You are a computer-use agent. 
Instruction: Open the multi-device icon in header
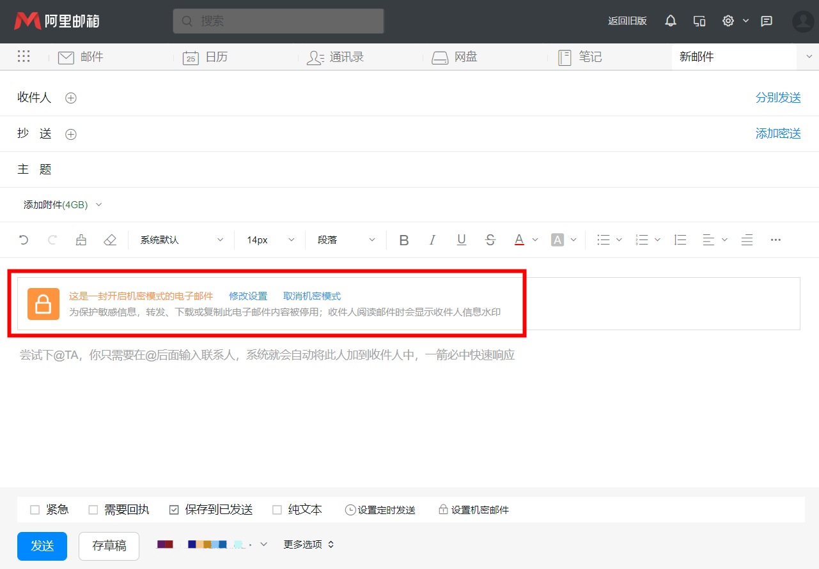click(x=699, y=21)
